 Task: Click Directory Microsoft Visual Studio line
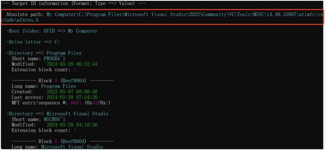[57, 114]
